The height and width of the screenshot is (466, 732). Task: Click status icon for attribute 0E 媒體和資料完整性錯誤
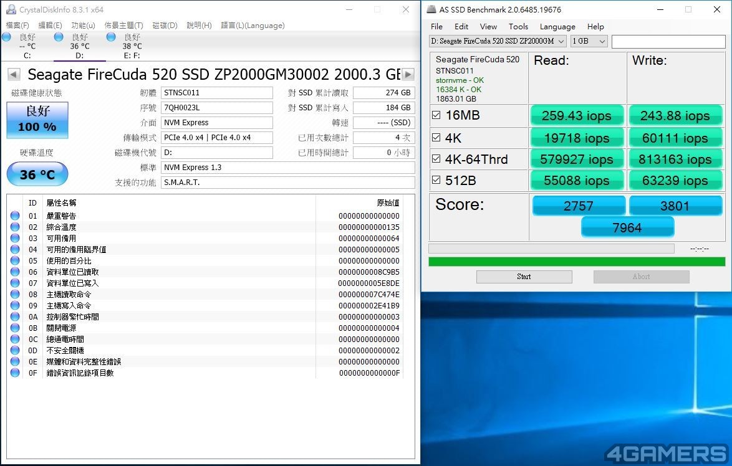(15, 361)
